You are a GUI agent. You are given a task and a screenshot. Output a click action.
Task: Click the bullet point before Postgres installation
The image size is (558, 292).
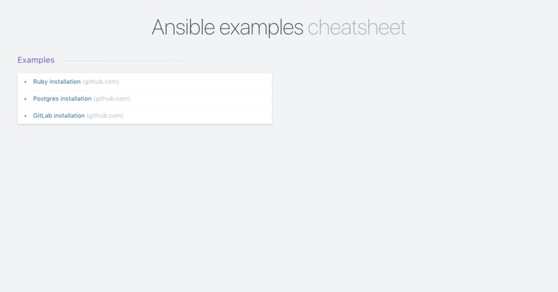click(25, 99)
